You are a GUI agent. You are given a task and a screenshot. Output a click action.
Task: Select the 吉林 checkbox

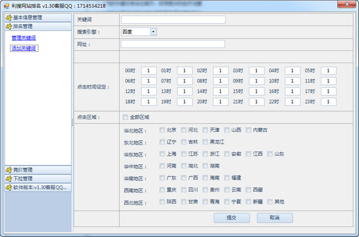click(184, 142)
